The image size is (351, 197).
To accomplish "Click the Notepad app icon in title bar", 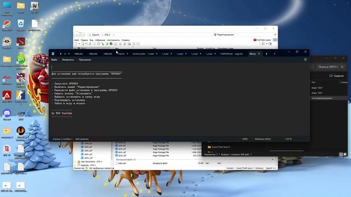I will 53,54.
